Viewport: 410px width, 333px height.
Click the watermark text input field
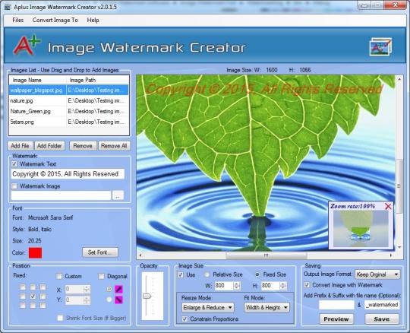68,174
